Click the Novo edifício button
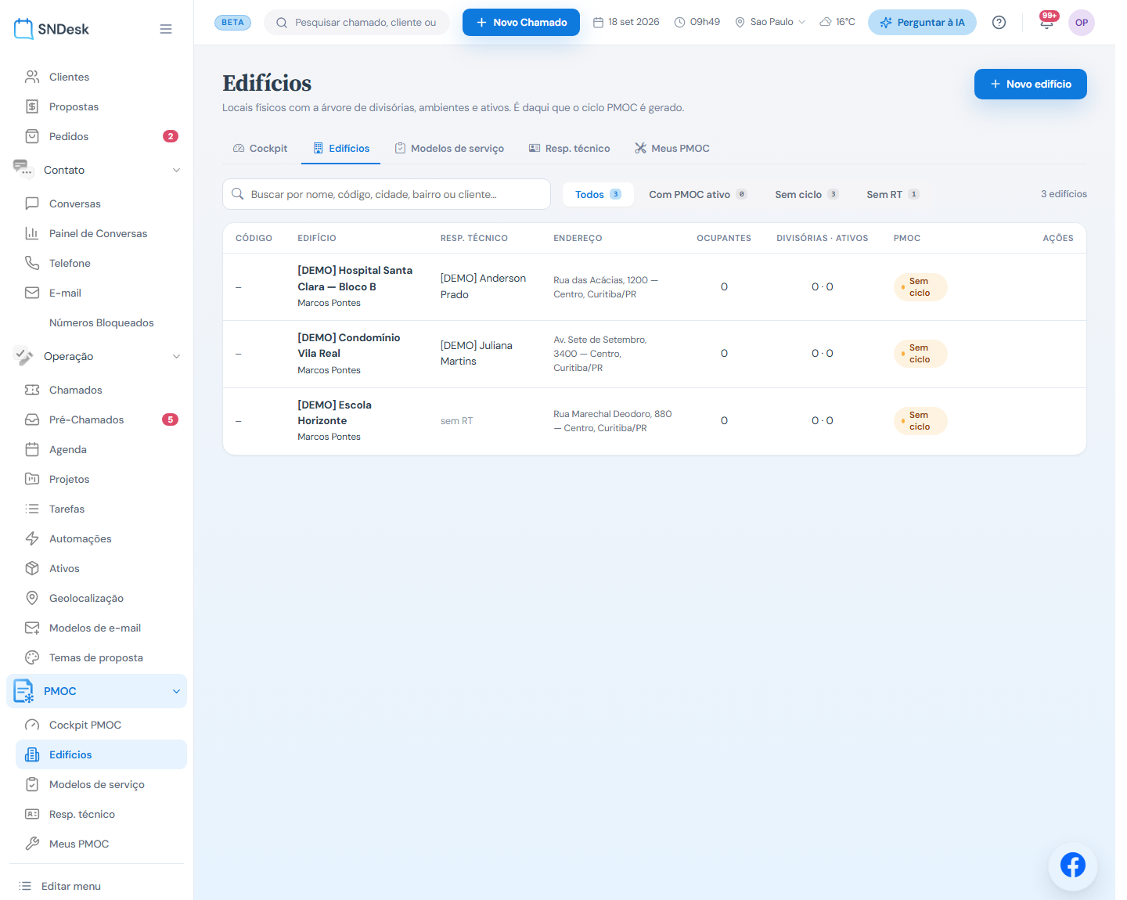 point(1030,84)
